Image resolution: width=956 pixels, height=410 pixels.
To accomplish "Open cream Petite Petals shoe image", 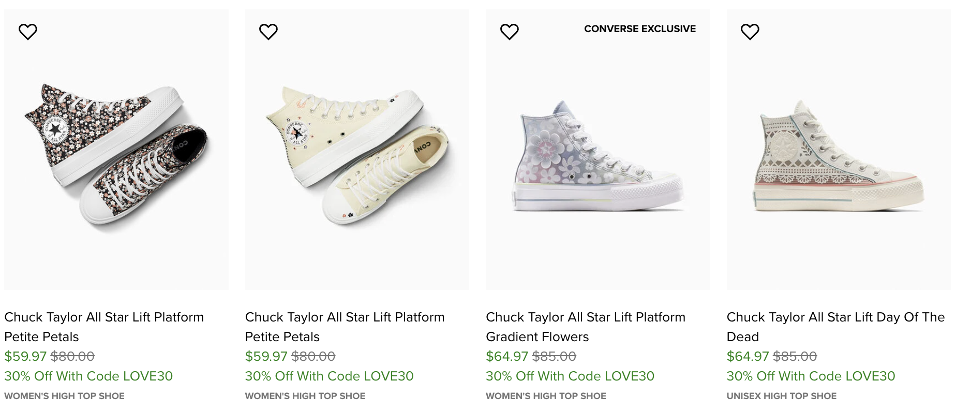I will click(357, 155).
